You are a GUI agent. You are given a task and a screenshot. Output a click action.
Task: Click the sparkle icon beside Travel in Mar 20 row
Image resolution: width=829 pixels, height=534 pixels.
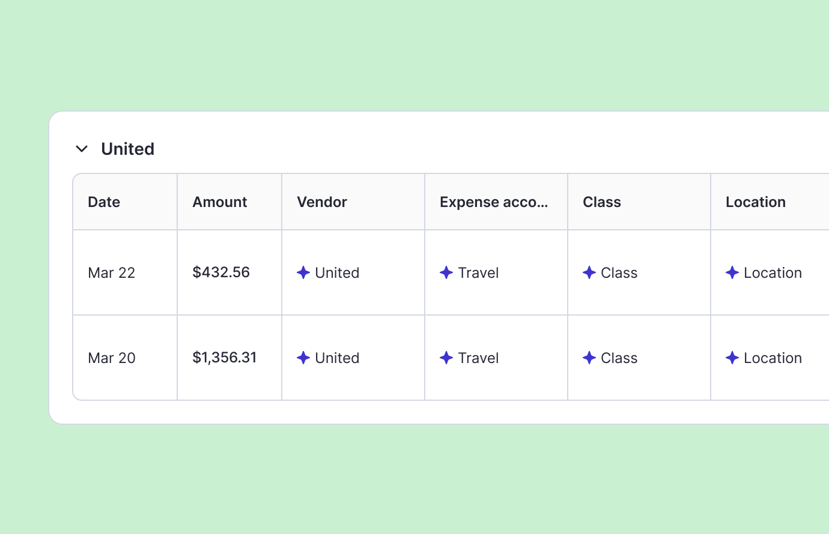point(446,358)
